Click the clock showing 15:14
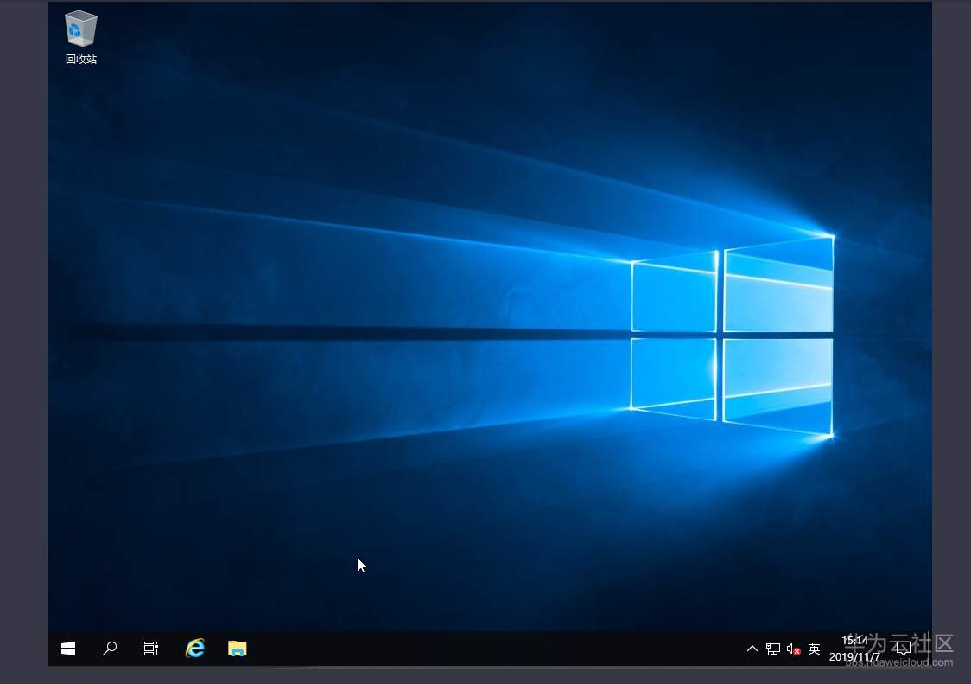This screenshot has width=971, height=684. [x=854, y=642]
